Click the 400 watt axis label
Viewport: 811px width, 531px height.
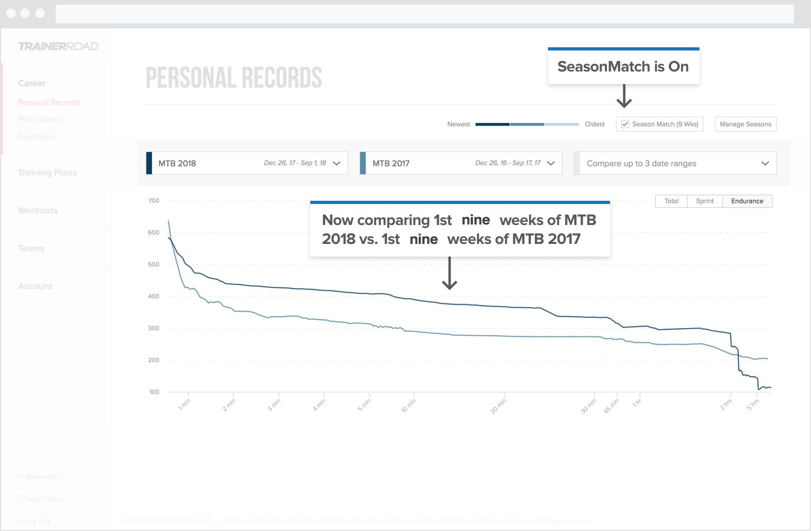pos(154,297)
